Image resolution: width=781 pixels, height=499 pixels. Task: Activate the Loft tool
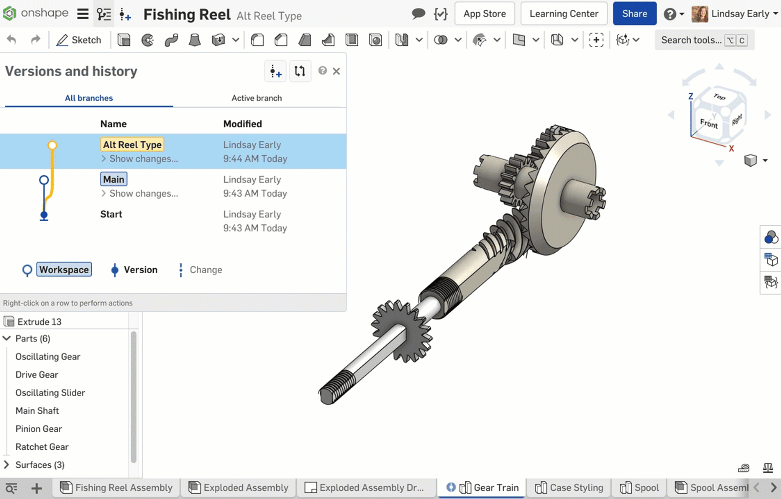point(195,40)
